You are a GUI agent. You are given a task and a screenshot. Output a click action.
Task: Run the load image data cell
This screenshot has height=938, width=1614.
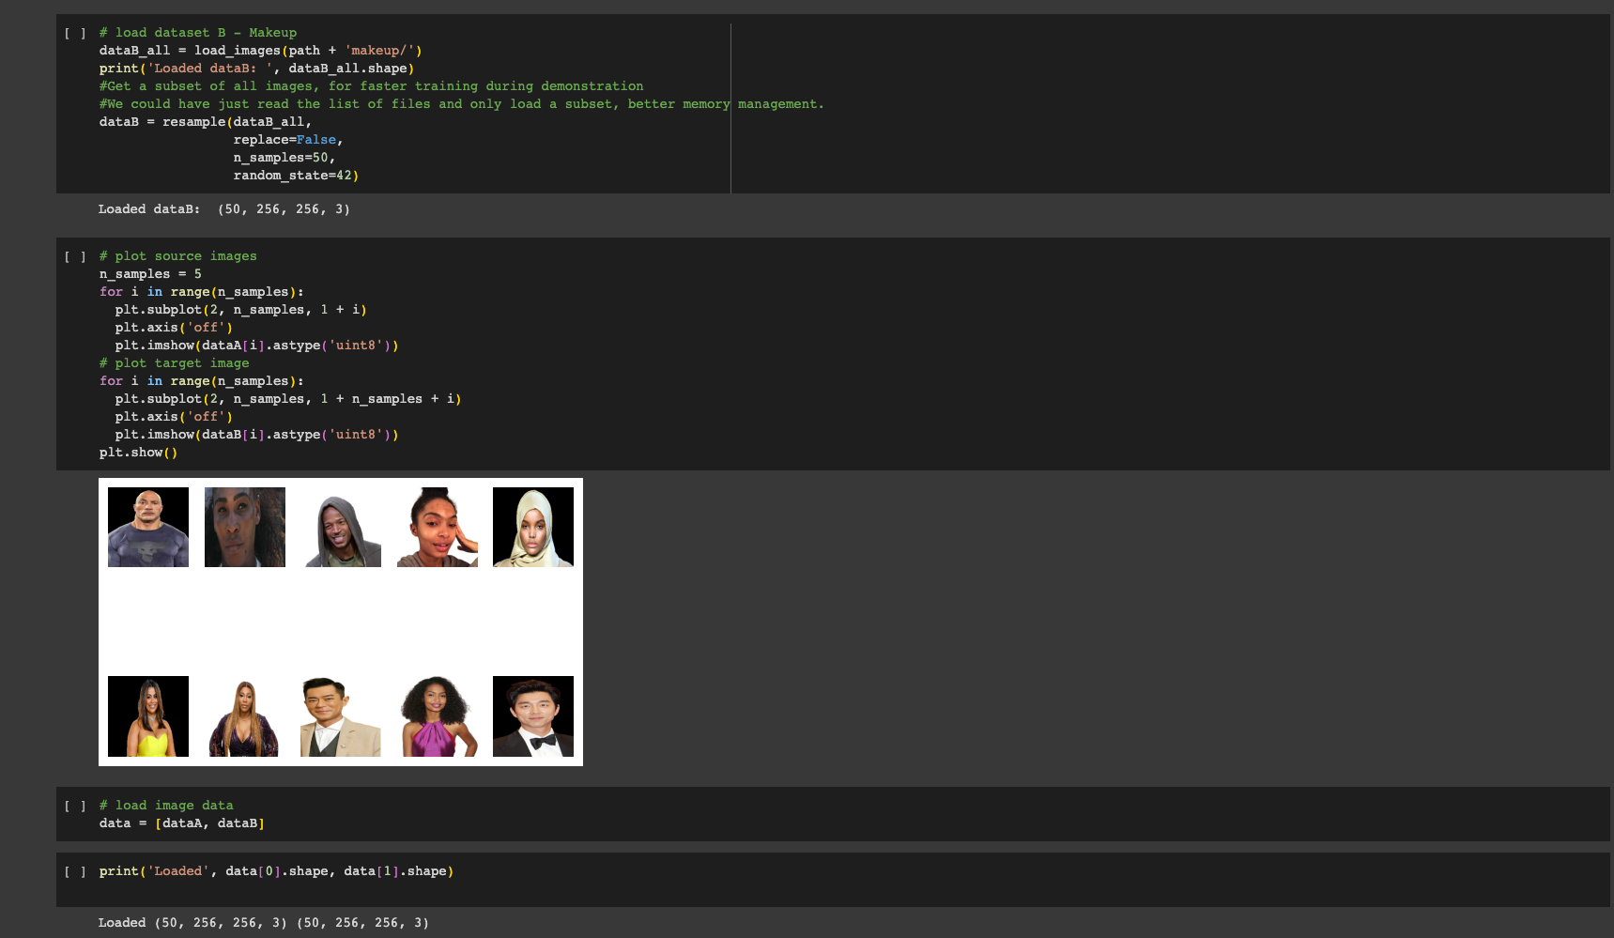(75, 806)
